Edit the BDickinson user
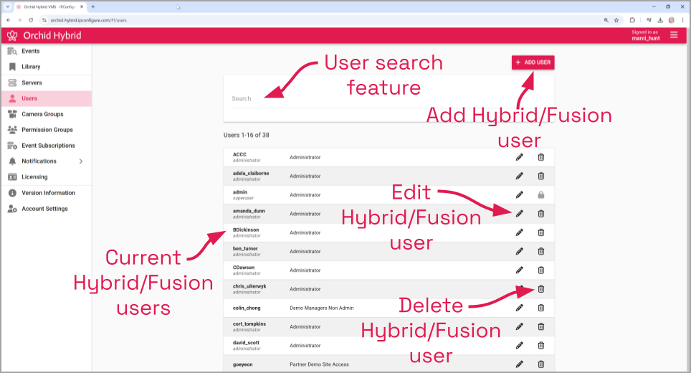The height and width of the screenshot is (373, 691). (x=520, y=233)
